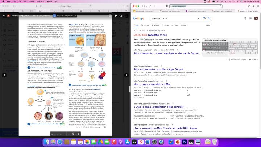Zoom in on the PDF page

coord(78,134)
